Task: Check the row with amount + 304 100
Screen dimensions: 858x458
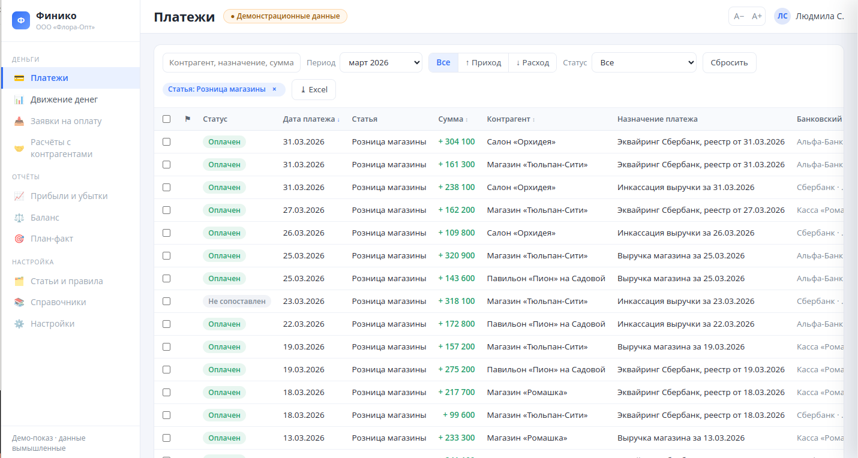Action: 167,142
